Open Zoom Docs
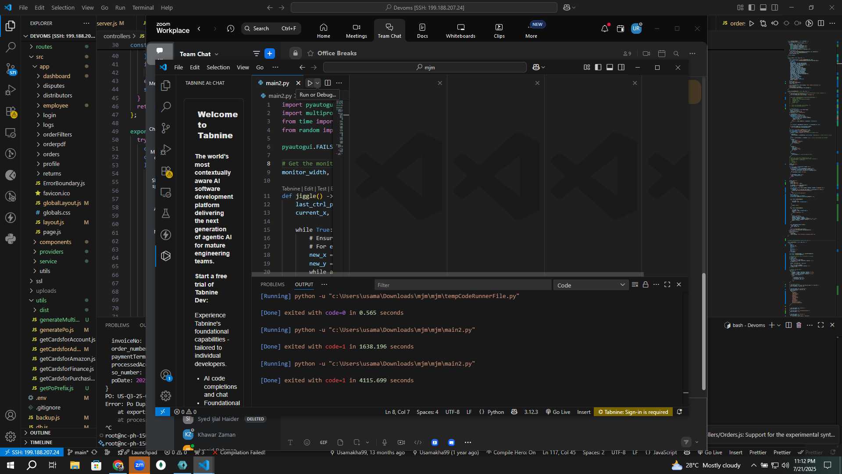 [x=422, y=31]
